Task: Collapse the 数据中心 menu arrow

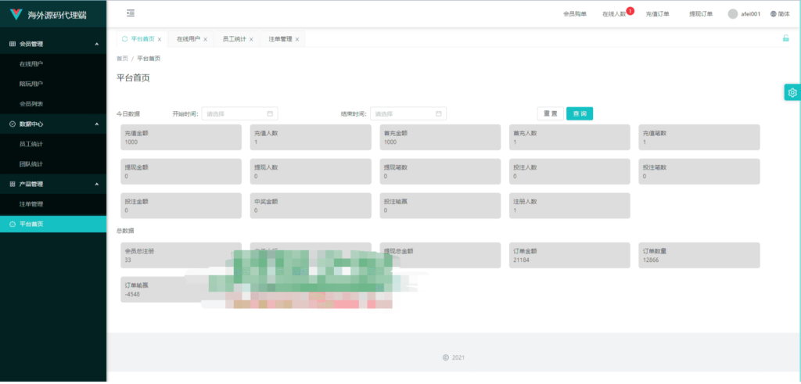Action: click(x=97, y=124)
